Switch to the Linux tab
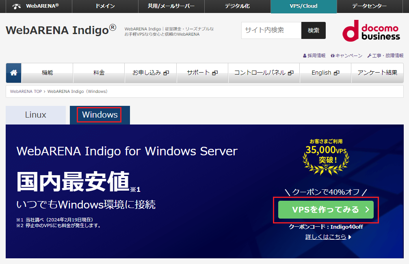409x264 pixels. click(x=36, y=115)
